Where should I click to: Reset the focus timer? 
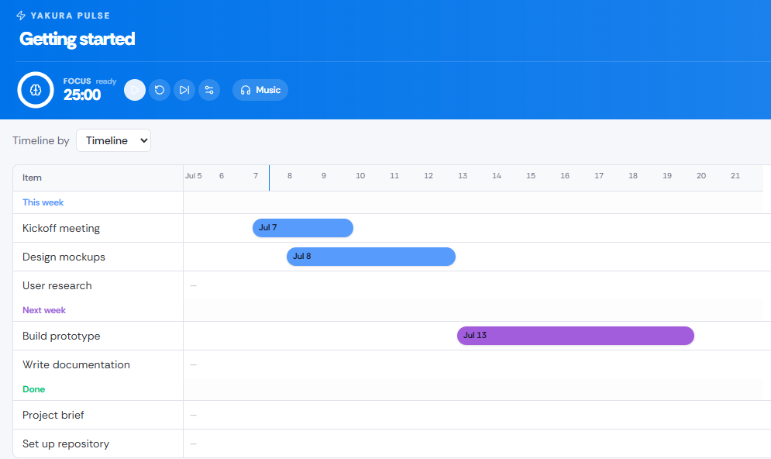pos(160,90)
